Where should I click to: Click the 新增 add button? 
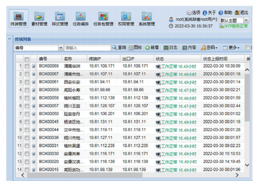(152, 48)
